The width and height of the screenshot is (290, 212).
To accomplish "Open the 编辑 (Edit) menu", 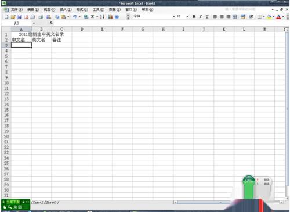I will click(33, 9).
